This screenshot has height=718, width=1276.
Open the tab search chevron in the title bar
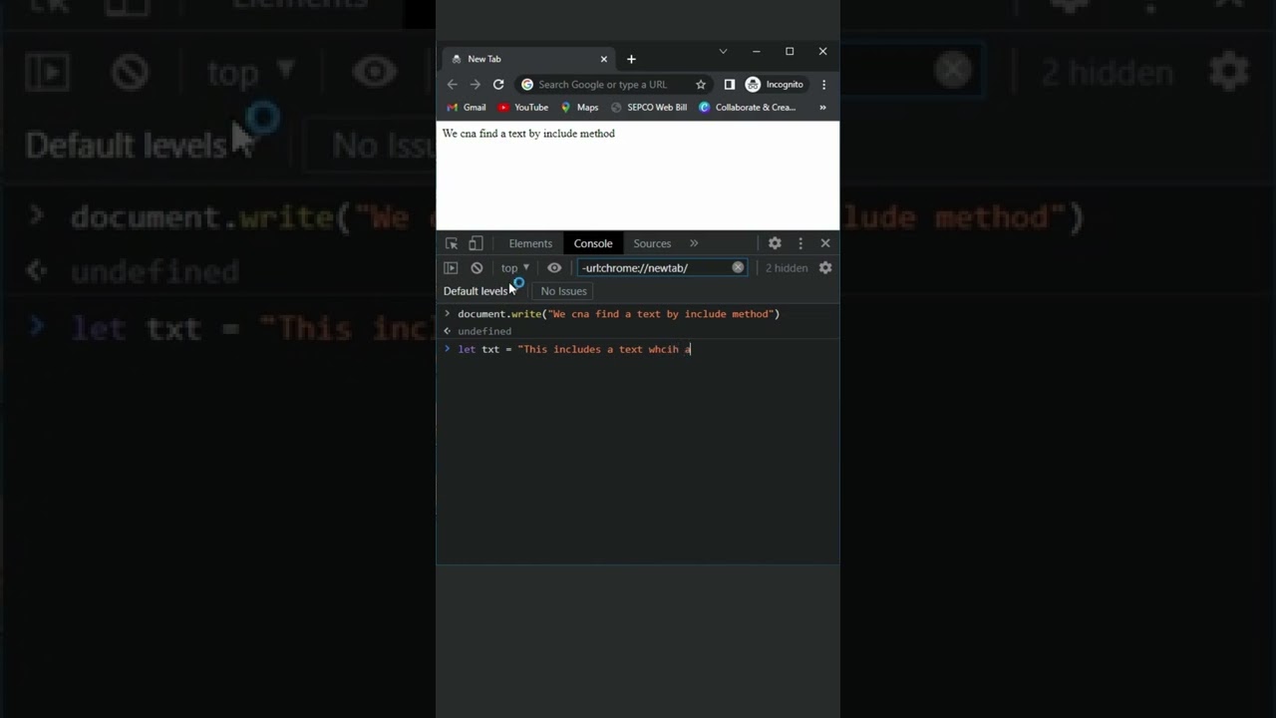click(x=723, y=51)
